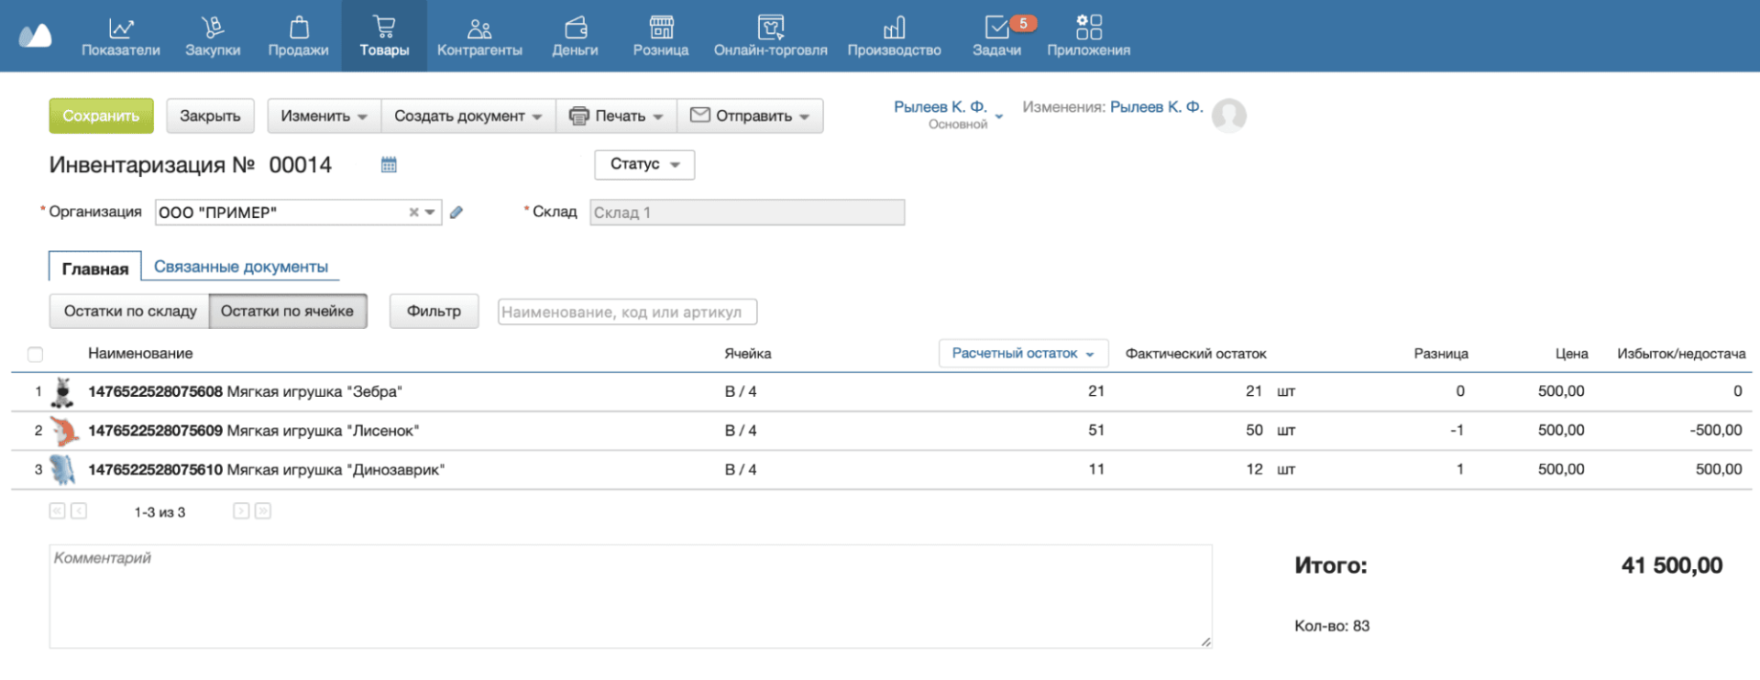Open the Создать документ dropdown
This screenshot has width=1760, height=680.
coord(467,116)
